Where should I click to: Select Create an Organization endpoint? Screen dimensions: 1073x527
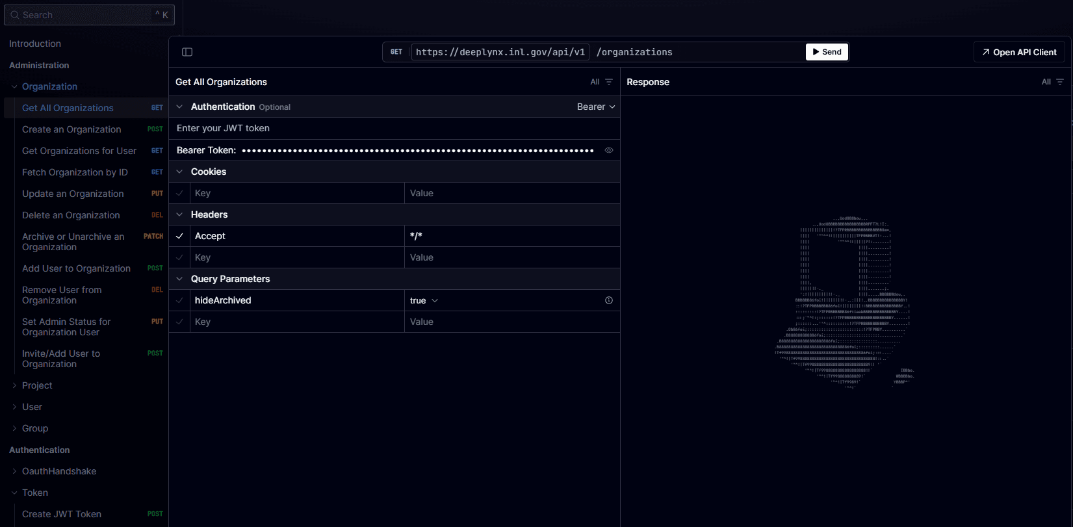71,129
